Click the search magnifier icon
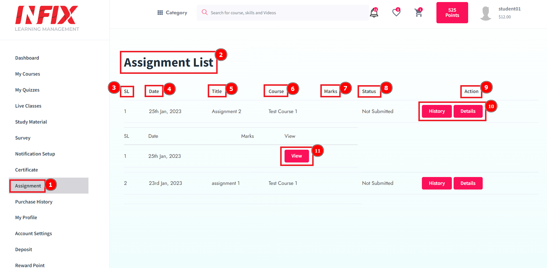This screenshot has width=547, height=268. [x=204, y=12]
